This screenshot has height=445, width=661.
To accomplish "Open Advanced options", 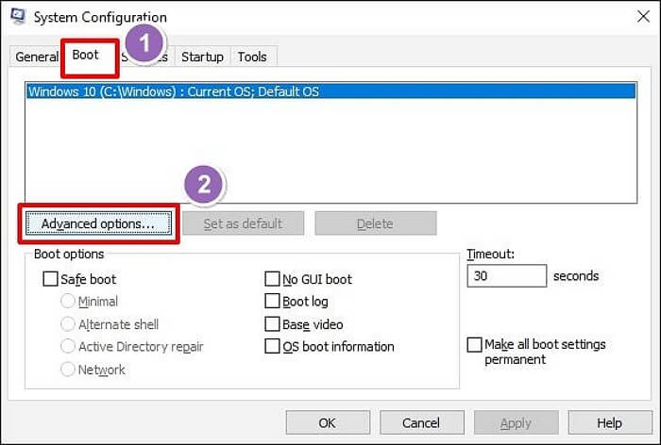I will click(98, 223).
